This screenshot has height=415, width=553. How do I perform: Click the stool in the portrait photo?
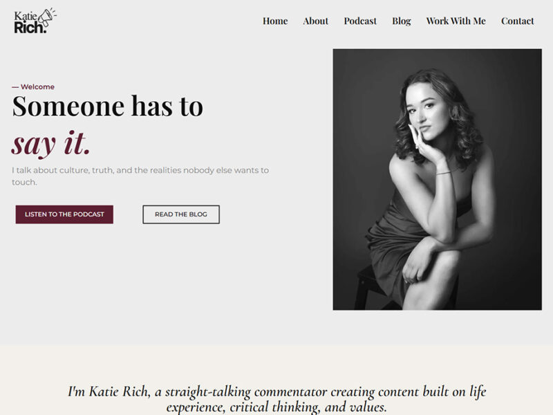[366, 287]
